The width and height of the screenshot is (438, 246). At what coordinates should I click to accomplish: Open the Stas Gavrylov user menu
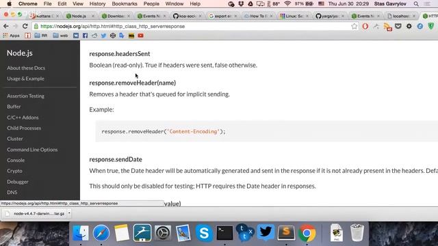click(x=390, y=4)
